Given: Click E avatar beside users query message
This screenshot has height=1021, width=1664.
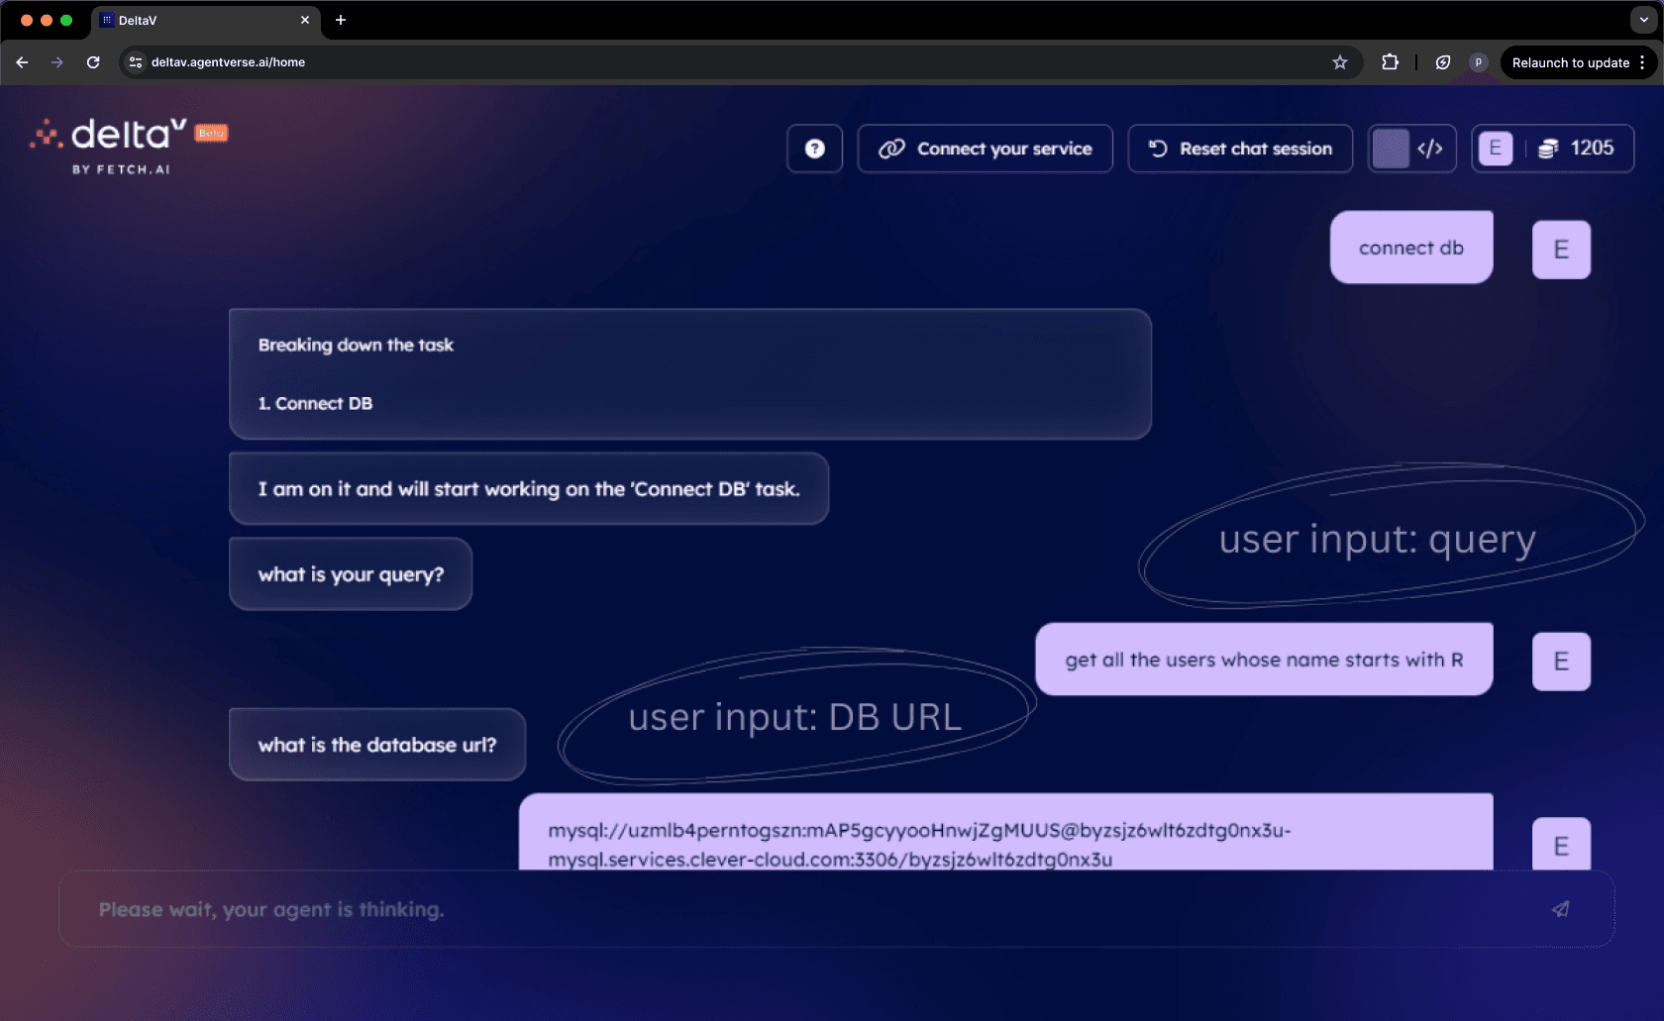Looking at the screenshot, I should tap(1561, 662).
